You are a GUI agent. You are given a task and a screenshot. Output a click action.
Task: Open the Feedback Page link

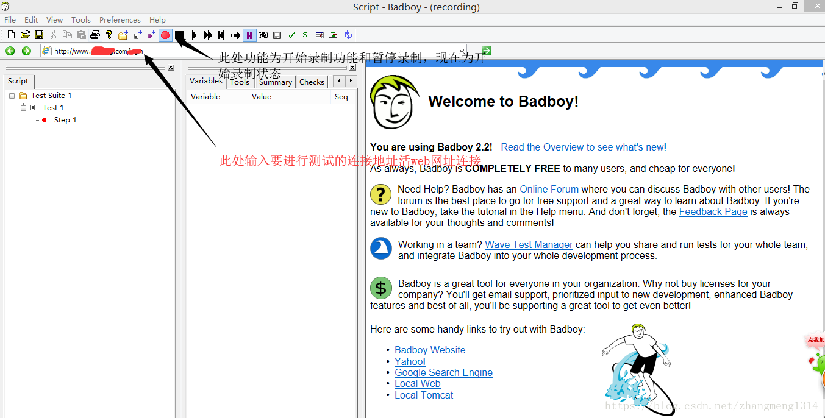pyautogui.click(x=713, y=211)
